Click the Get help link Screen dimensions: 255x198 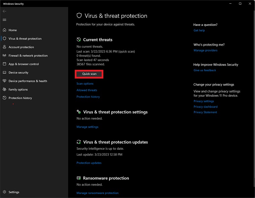coord(199,31)
